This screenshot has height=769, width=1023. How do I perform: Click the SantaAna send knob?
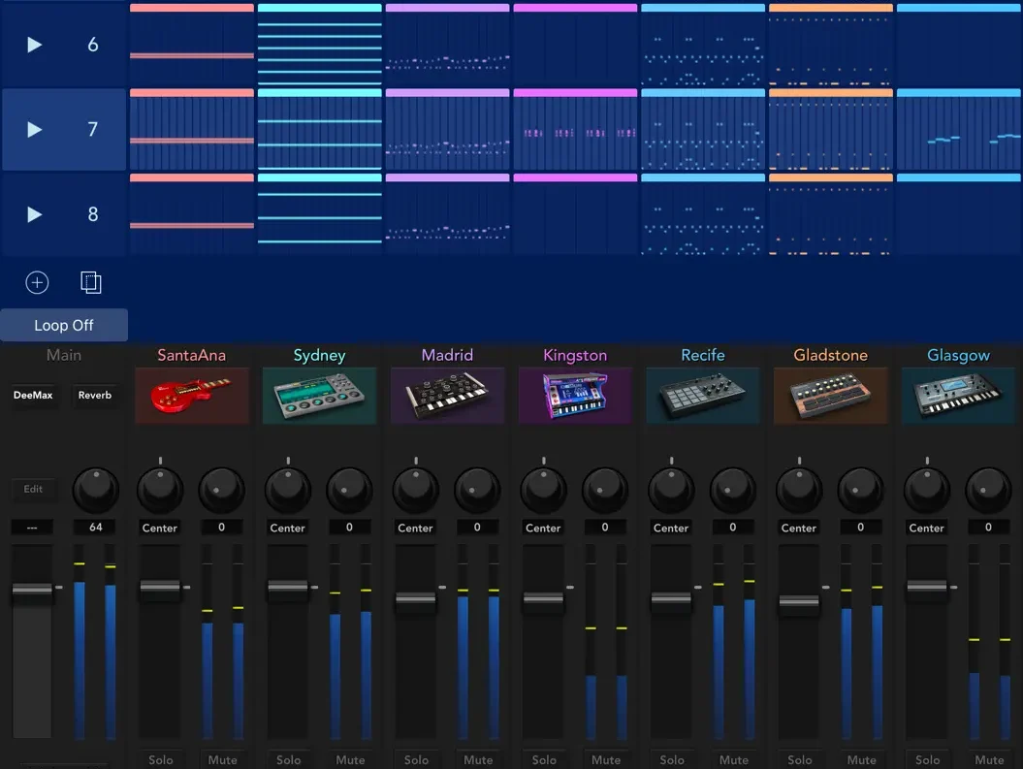[222, 489]
